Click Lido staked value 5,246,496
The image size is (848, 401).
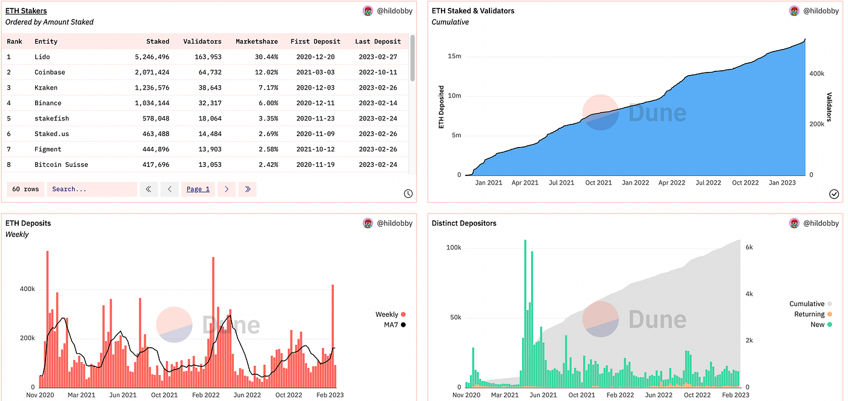152,57
